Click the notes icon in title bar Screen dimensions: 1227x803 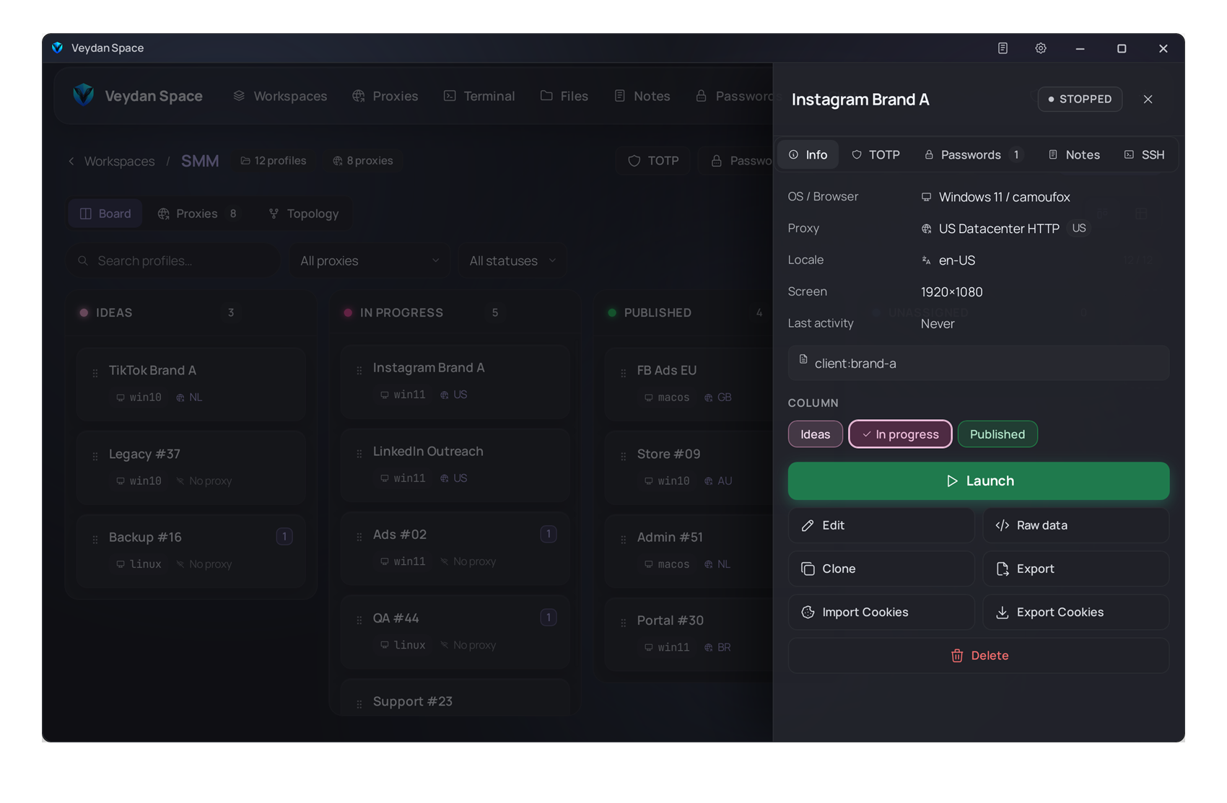(1003, 48)
